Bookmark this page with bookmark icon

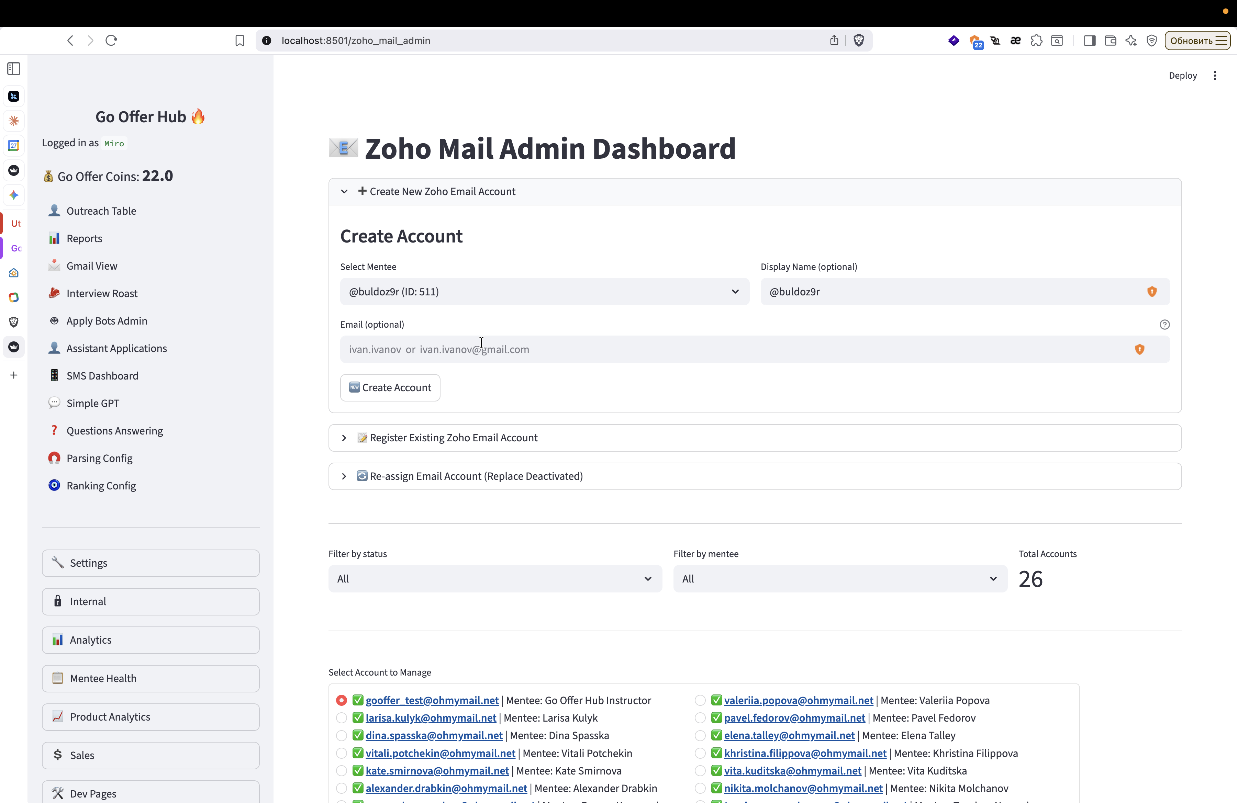[x=239, y=41]
